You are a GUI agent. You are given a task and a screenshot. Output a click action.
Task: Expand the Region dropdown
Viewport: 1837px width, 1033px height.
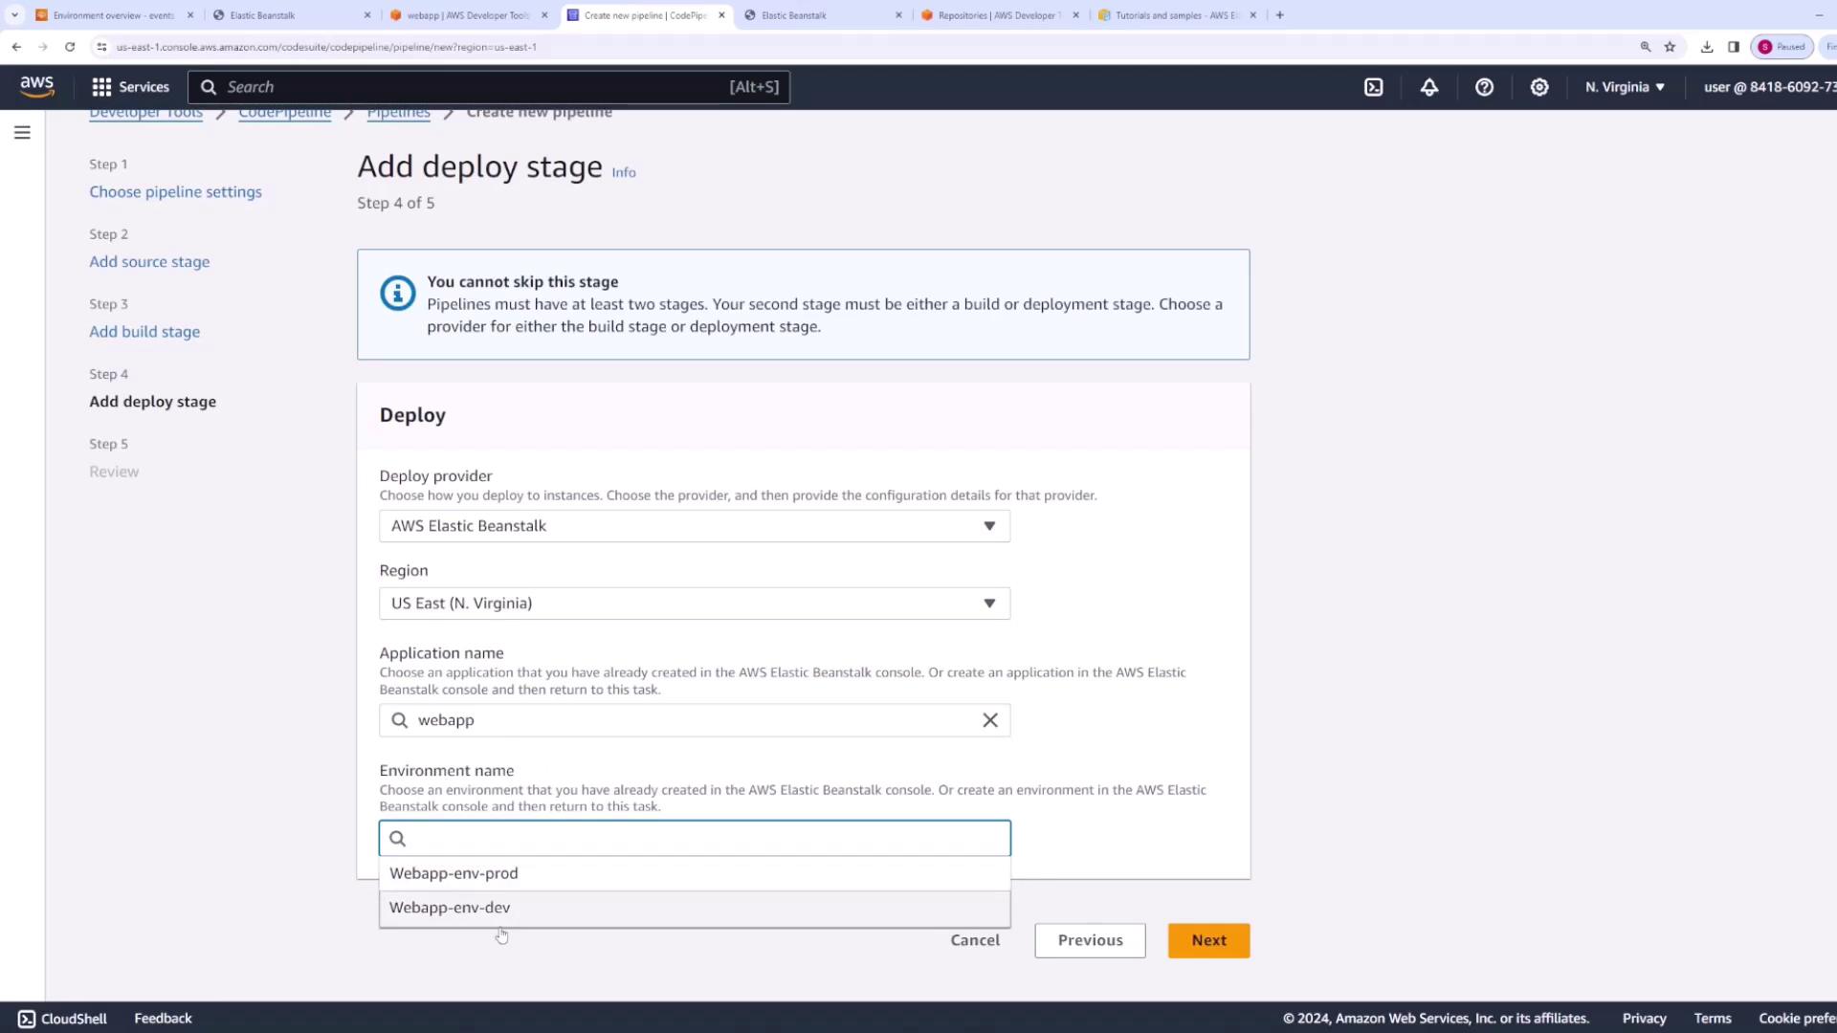click(x=694, y=604)
